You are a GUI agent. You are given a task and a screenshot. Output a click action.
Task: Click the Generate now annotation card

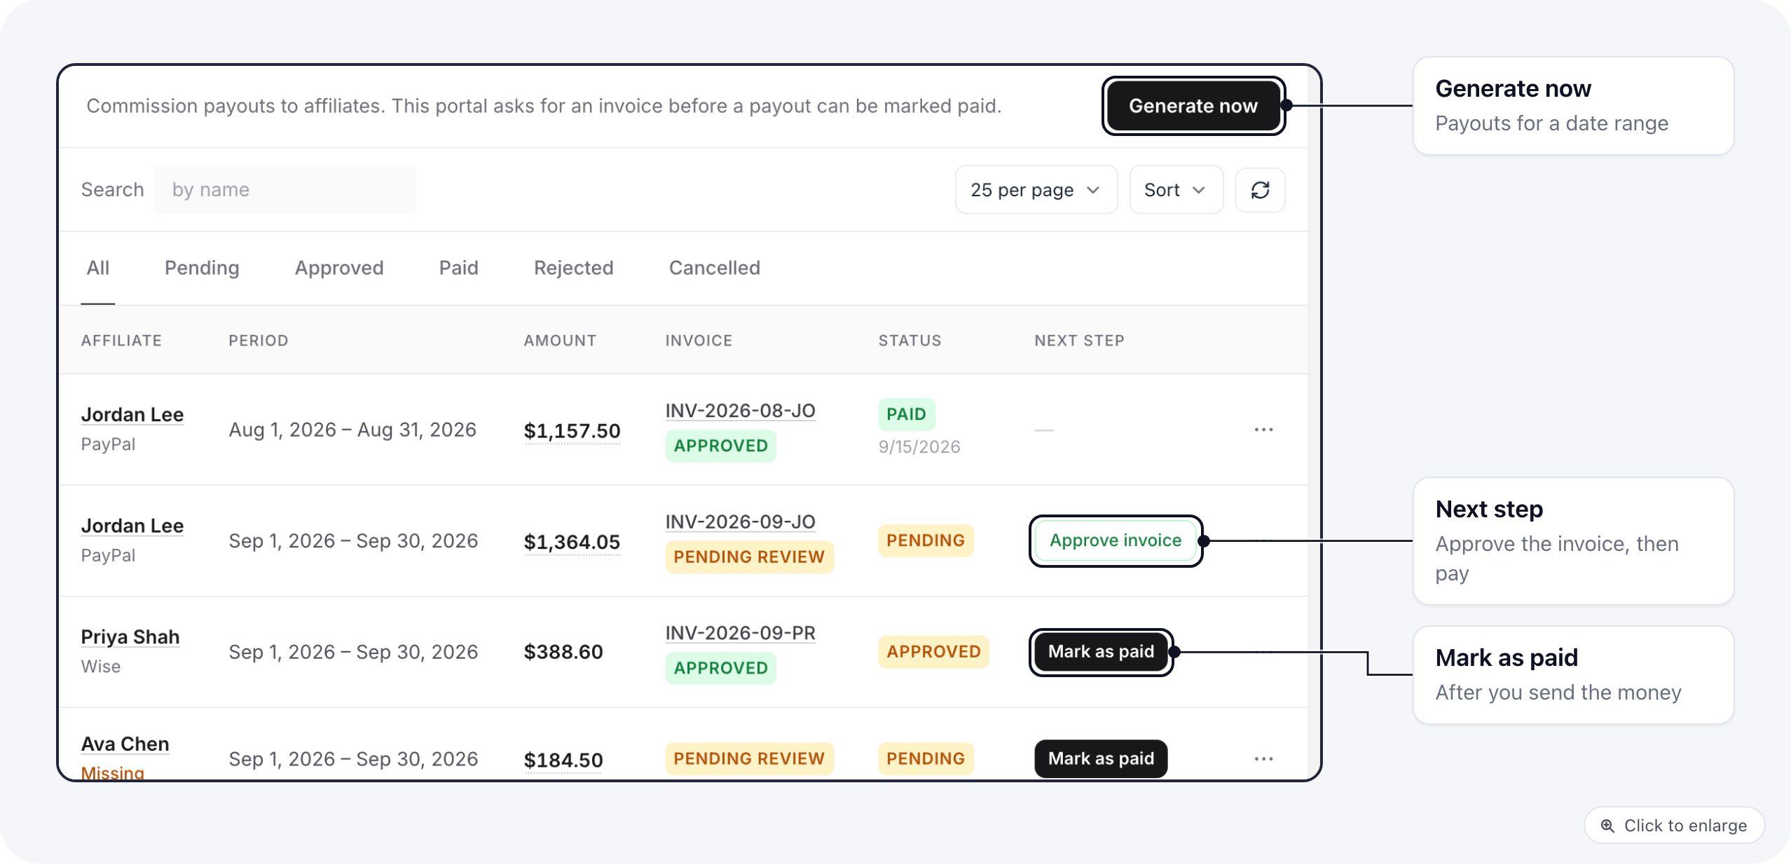tap(1574, 106)
